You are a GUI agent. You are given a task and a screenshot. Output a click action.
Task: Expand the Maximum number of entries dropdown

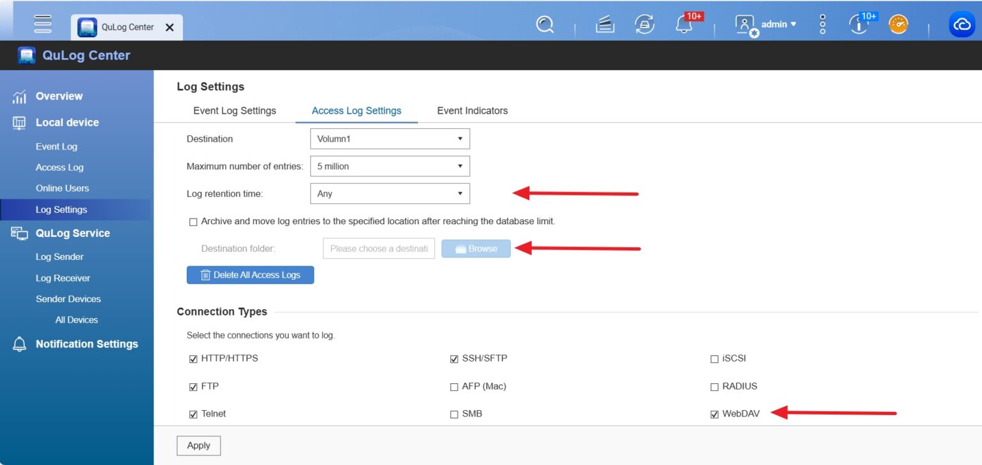(x=389, y=166)
